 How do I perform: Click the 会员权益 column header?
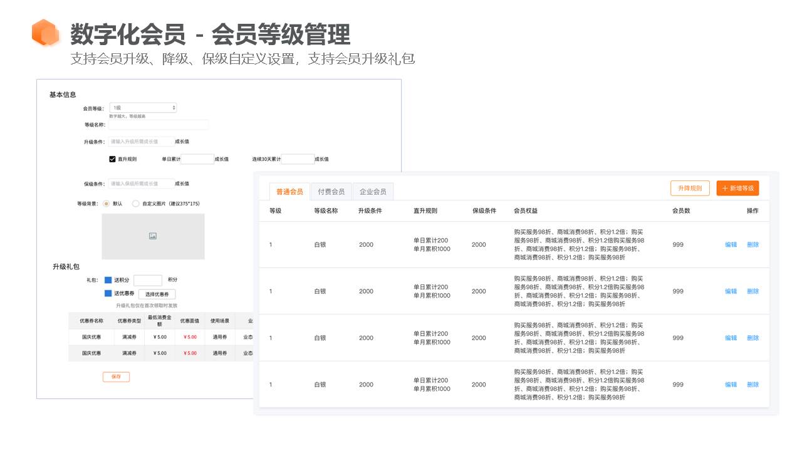click(526, 211)
